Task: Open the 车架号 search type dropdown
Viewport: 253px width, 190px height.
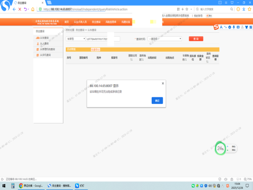Action: [75, 38]
